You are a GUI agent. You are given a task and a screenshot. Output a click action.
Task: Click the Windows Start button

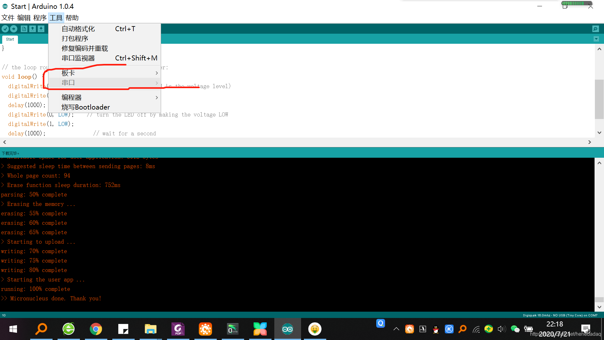click(x=13, y=329)
